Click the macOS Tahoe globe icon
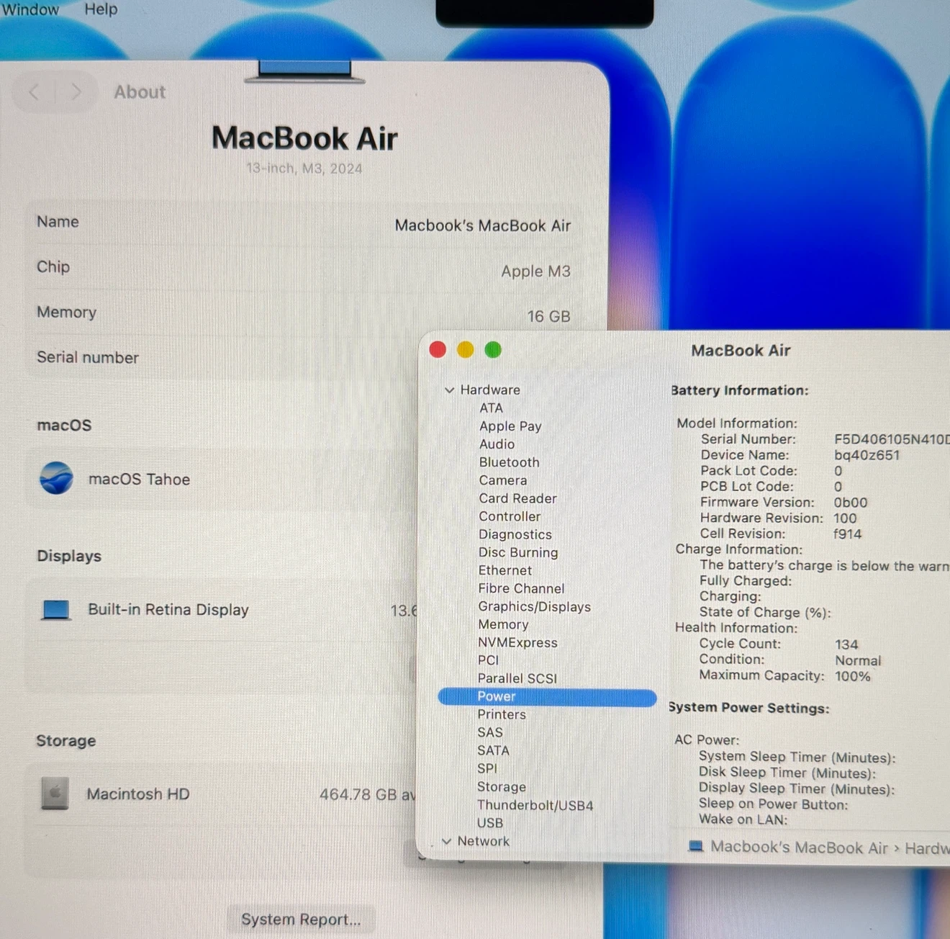950x939 pixels. pyautogui.click(x=56, y=478)
